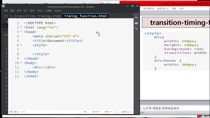Click the spaces count value 4
Image resolution: width=210 pixels, height=118 pixels.
tap(131, 112)
